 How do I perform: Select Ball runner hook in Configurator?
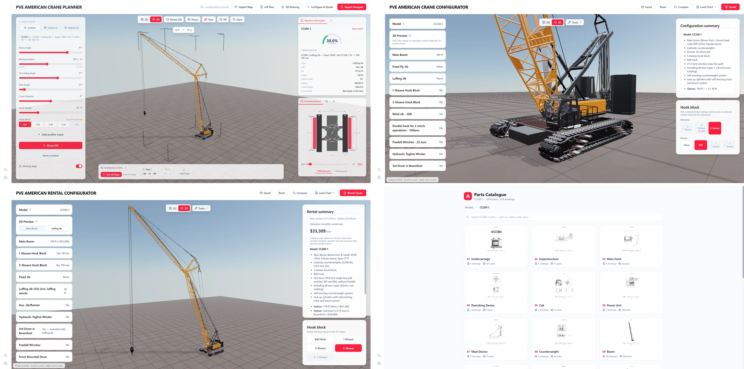click(701, 145)
